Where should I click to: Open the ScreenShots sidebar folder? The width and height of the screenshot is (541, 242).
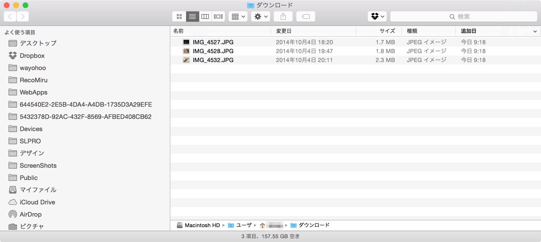tap(38, 166)
